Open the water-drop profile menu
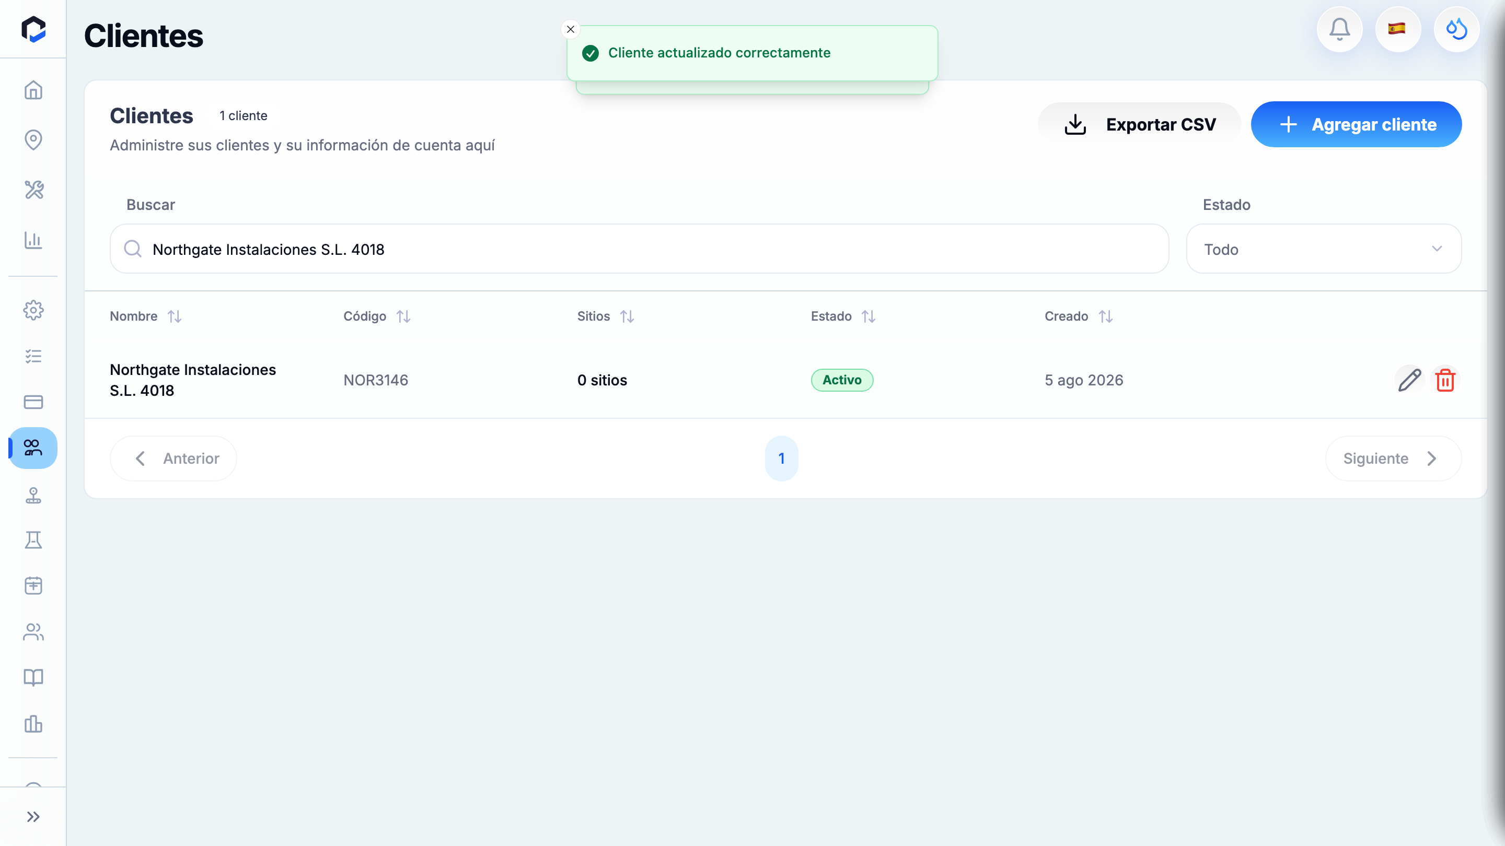Image resolution: width=1505 pixels, height=846 pixels. tap(1456, 29)
